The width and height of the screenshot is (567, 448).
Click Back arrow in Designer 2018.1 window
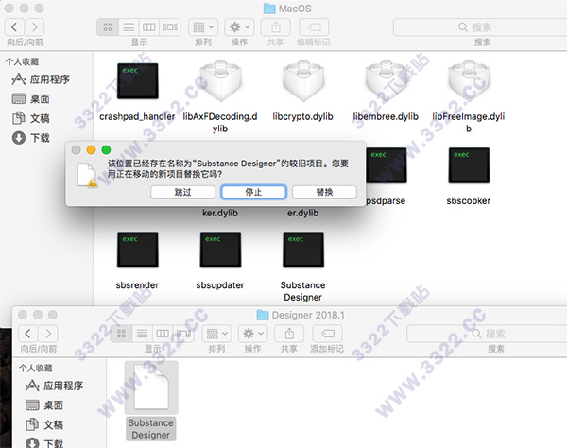pos(27,334)
